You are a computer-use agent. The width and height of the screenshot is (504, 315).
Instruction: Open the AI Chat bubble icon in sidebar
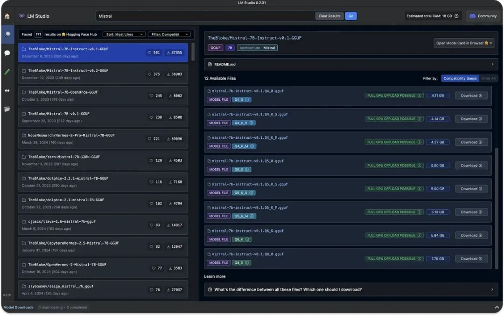pos(7,53)
